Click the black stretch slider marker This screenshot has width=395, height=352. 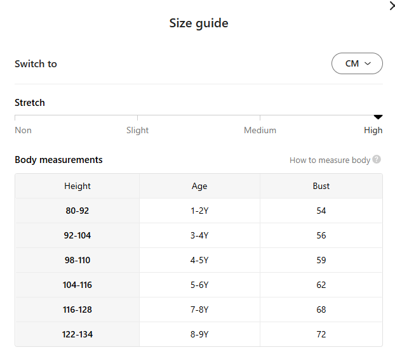(x=378, y=117)
